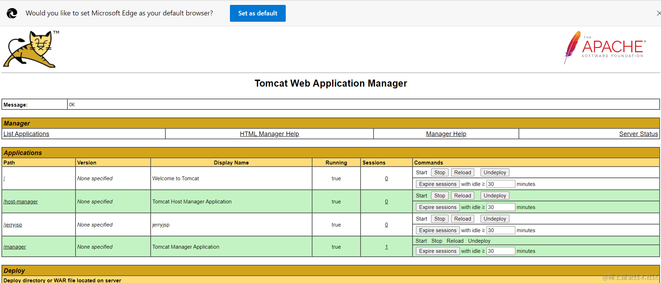Click the OK message text
661x283 pixels.
[x=72, y=105]
